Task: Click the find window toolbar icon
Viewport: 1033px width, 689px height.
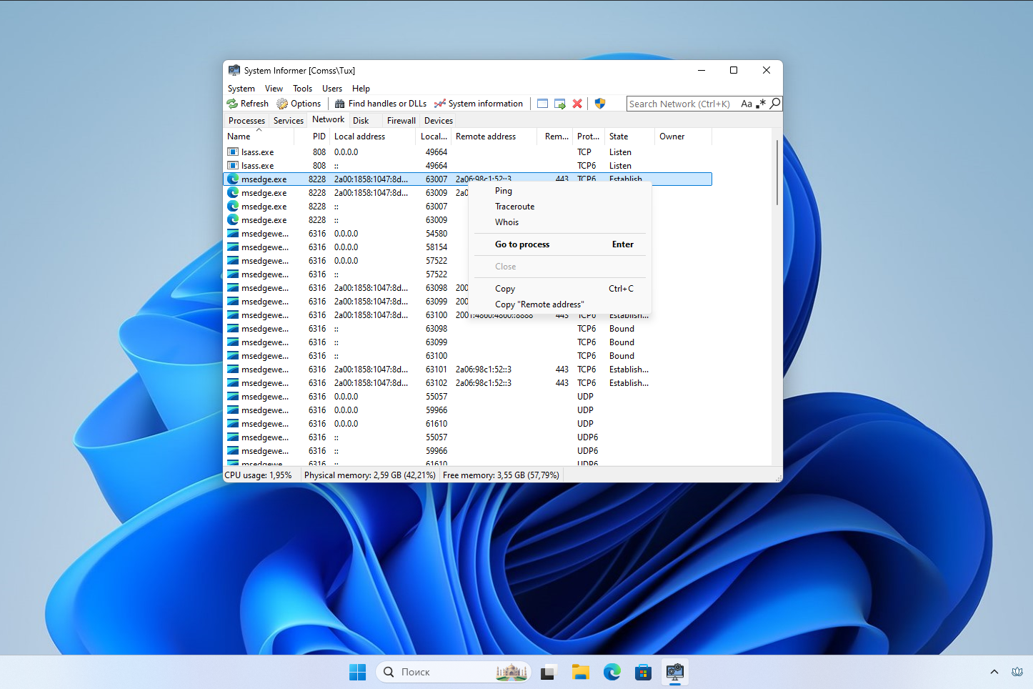Action: [543, 104]
